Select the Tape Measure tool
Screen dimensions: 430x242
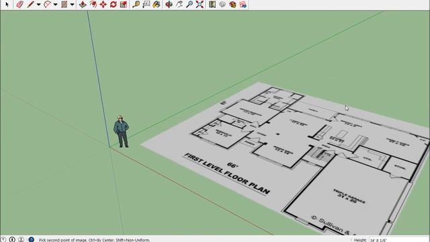(136, 5)
